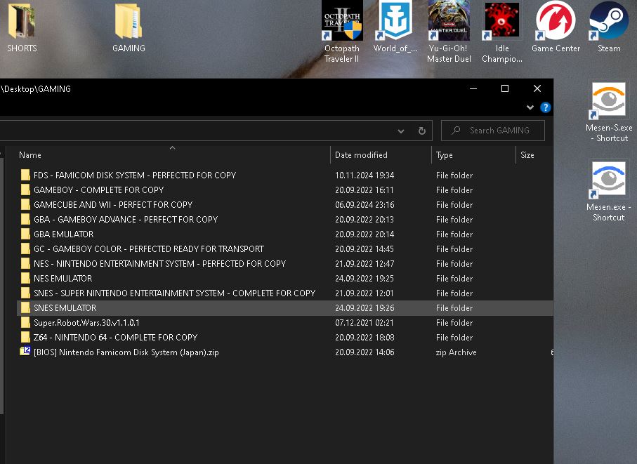
Task: Click the zip icon of [BIOS] Nintendo Famicom Disk System
Action: point(25,352)
